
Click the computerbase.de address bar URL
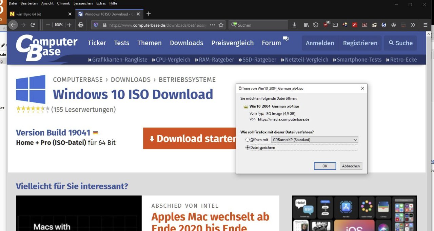(158, 25)
